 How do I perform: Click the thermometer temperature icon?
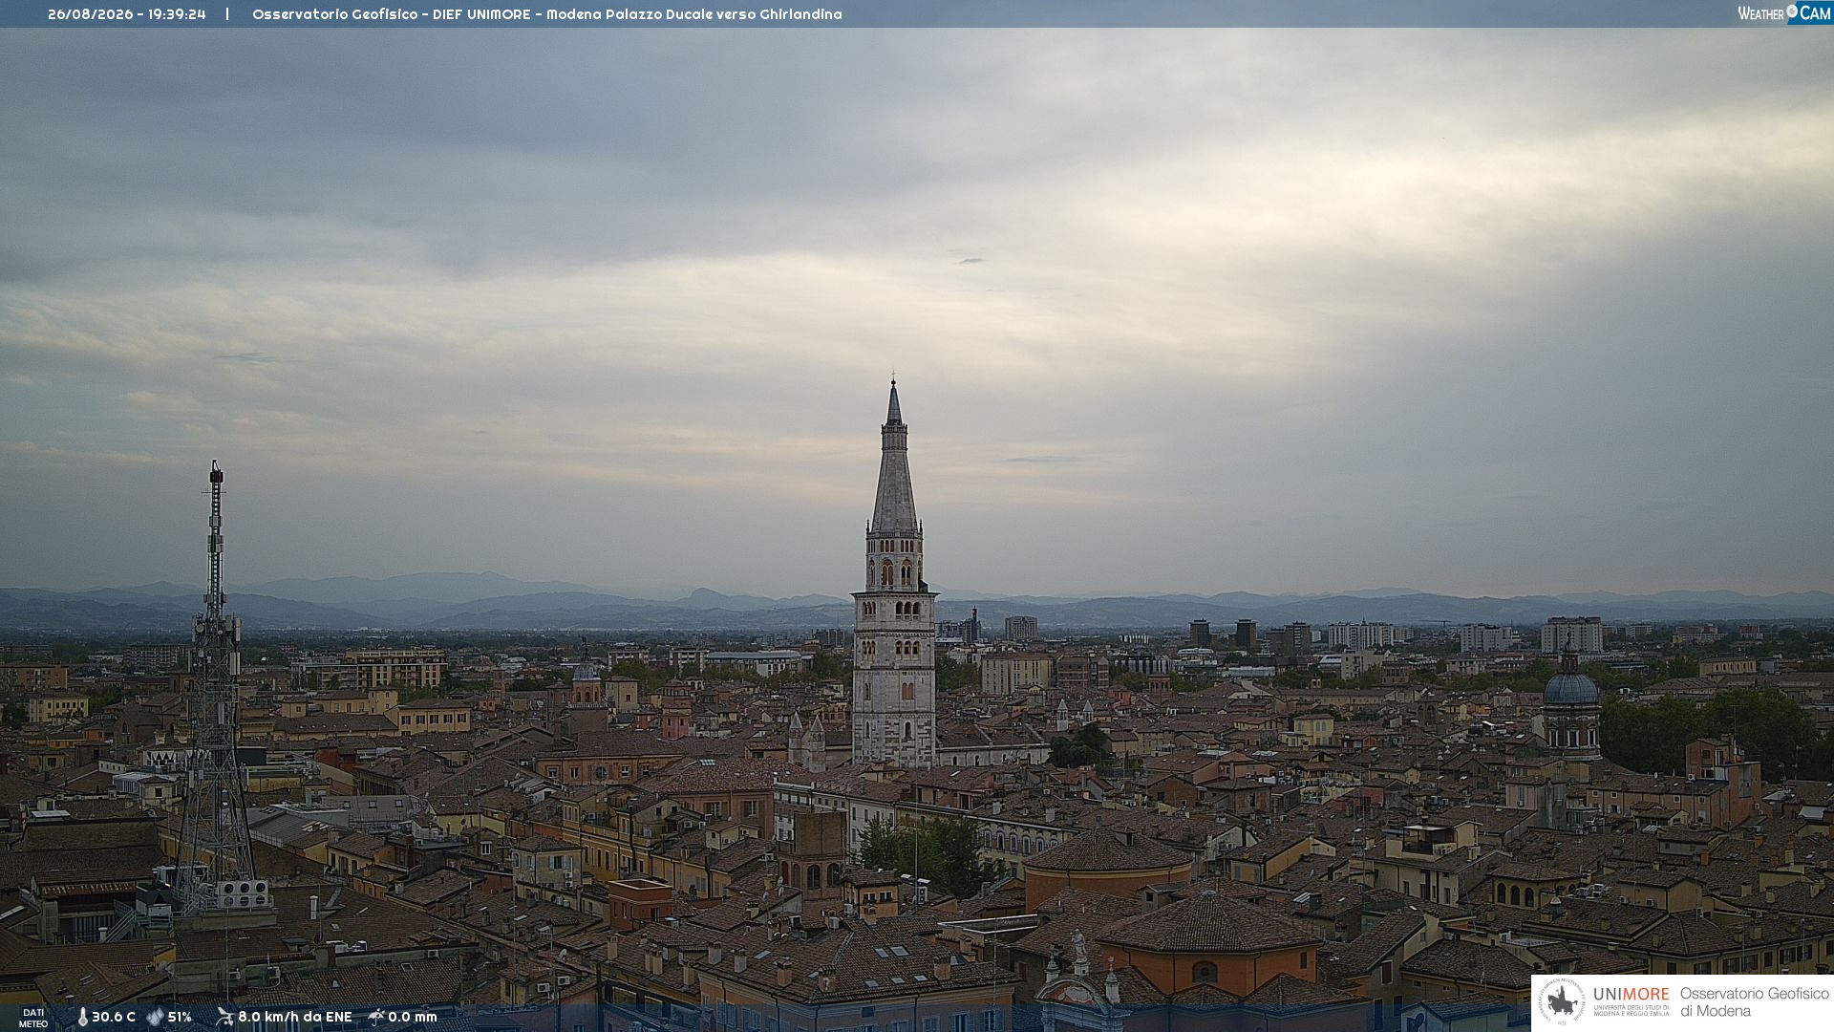82,1017
